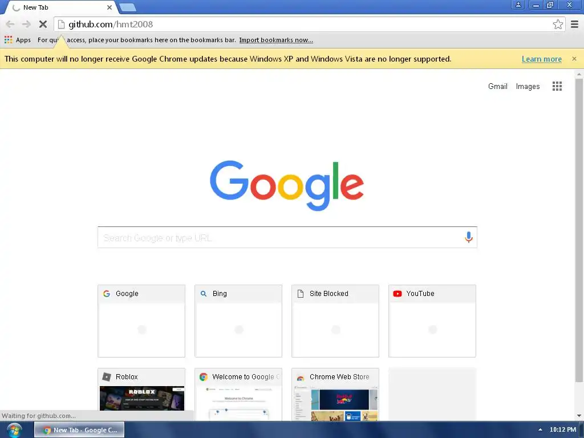Open the Site Blocked tile
The height and width of the screenshot is (438, 584).
pos(335,321)
